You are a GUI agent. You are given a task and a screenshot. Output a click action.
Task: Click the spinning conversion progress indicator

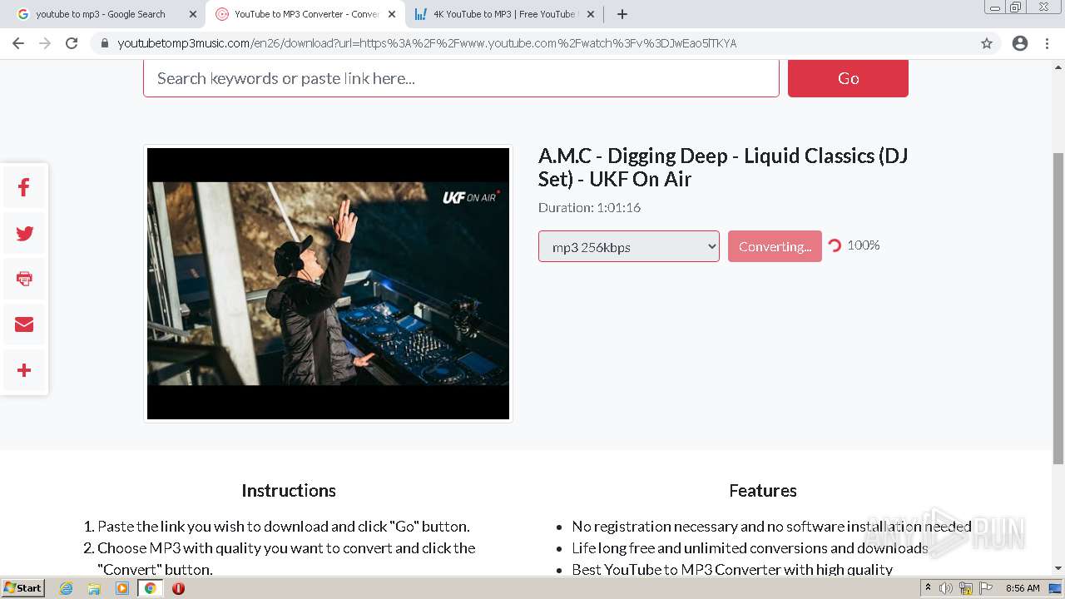tap(835, 245)
